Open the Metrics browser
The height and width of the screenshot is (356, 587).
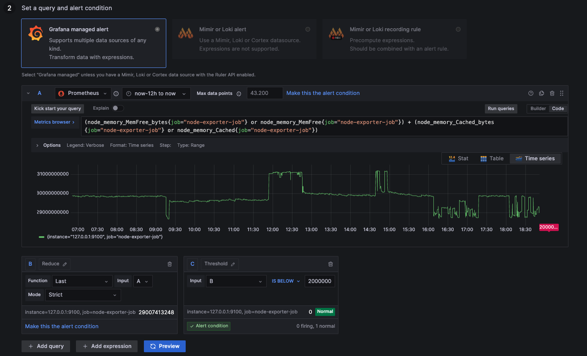54,122
